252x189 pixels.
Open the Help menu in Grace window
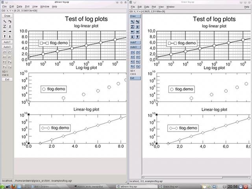pyautogui.click(x=247, y=7)
